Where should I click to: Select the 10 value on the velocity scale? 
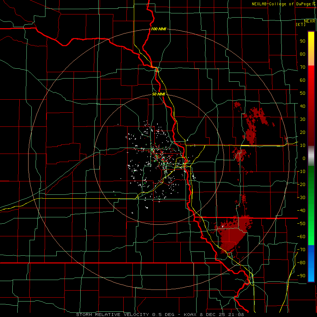pos(303,145)
